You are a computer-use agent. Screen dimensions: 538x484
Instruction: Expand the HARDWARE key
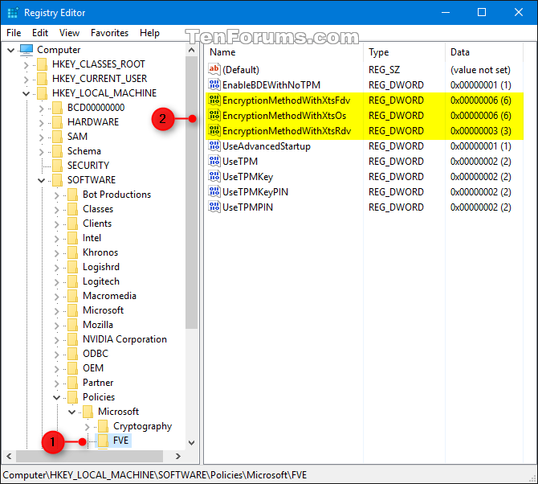(x=41, y=123)
